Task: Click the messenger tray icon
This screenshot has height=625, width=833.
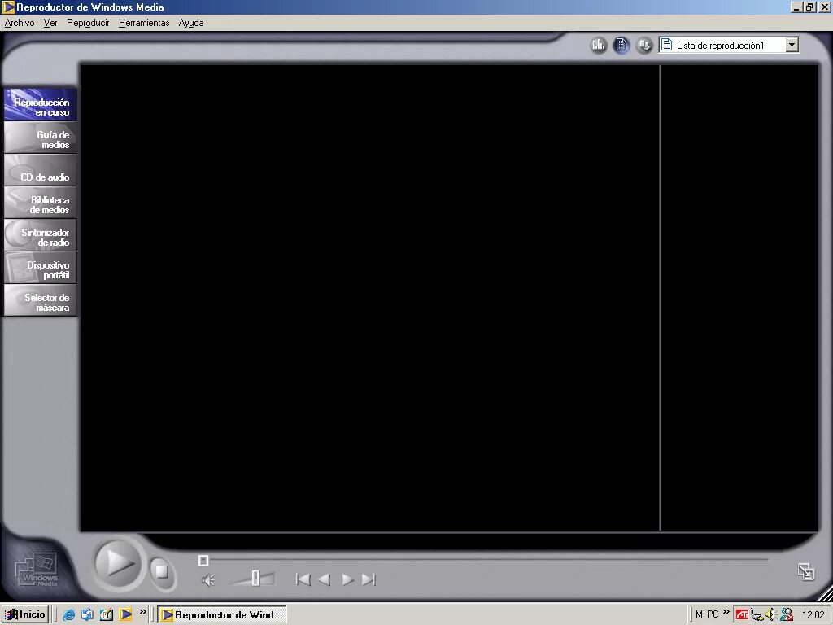Action: tap(787, 615)
